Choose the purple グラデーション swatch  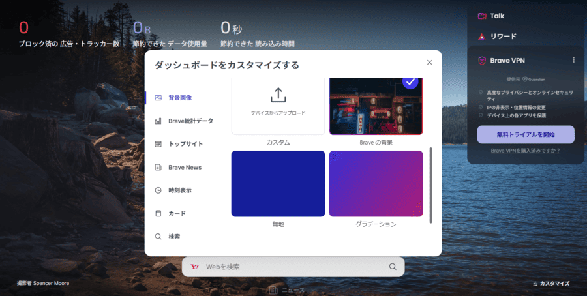coord(376,184)
